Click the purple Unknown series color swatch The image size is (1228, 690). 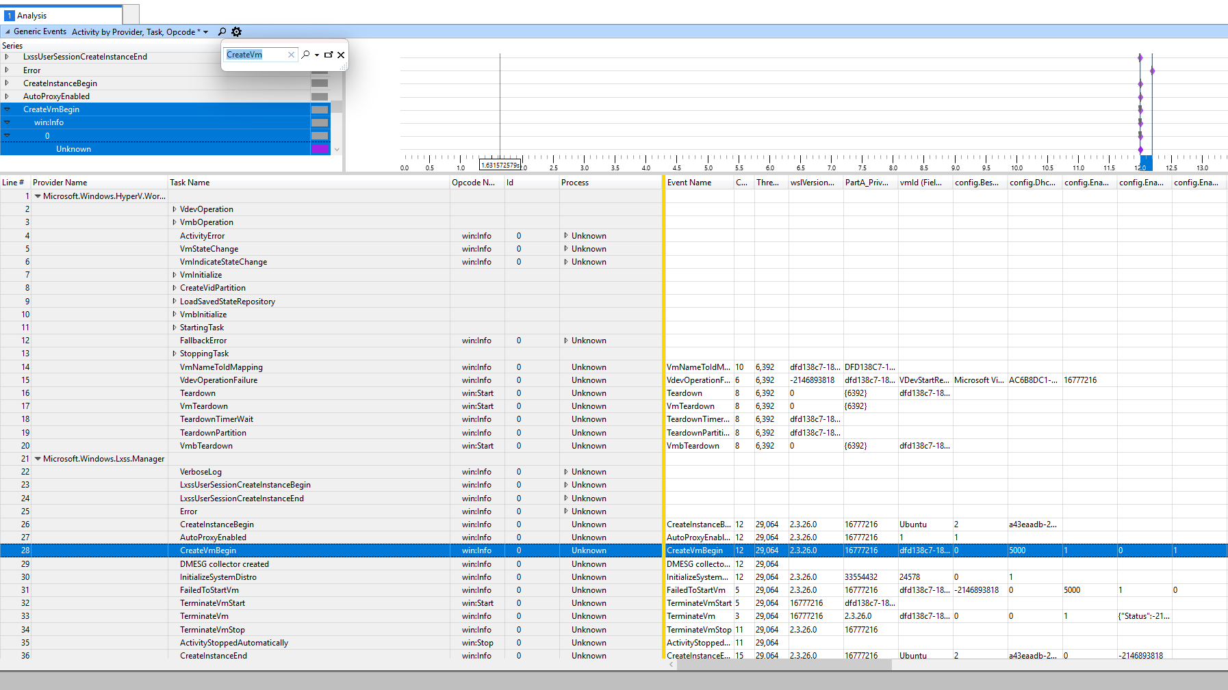[320, 149]
